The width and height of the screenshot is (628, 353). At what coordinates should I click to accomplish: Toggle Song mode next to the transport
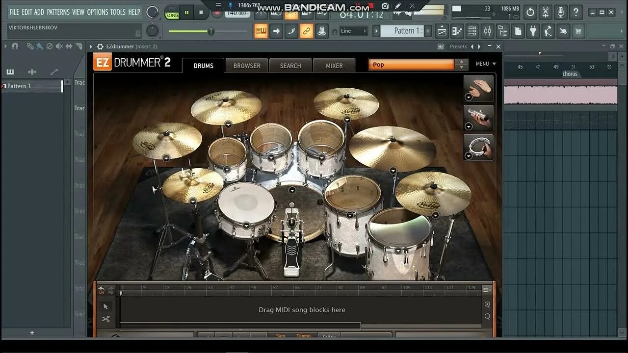pos(172,15)
